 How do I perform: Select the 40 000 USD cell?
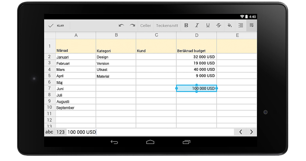(x=196, y=70)
